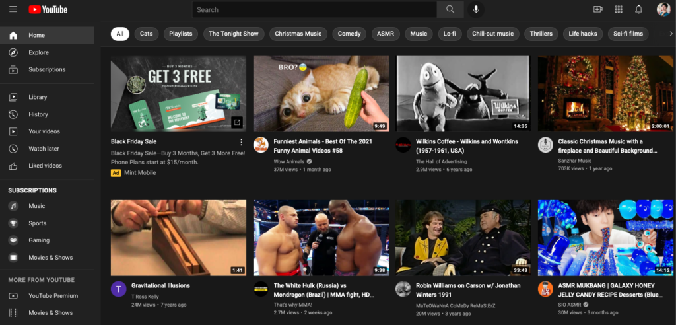676x325 pixels.
Task: Open Funniest Animals video title
Action: [x=323, y=146]
